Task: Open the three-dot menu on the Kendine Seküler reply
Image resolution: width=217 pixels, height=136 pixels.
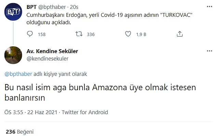Action: coord(209,51)
